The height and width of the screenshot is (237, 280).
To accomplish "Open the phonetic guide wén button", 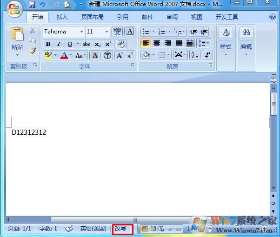I will pos(117,31).
